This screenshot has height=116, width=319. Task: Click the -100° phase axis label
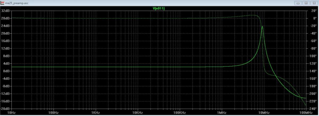312,56
